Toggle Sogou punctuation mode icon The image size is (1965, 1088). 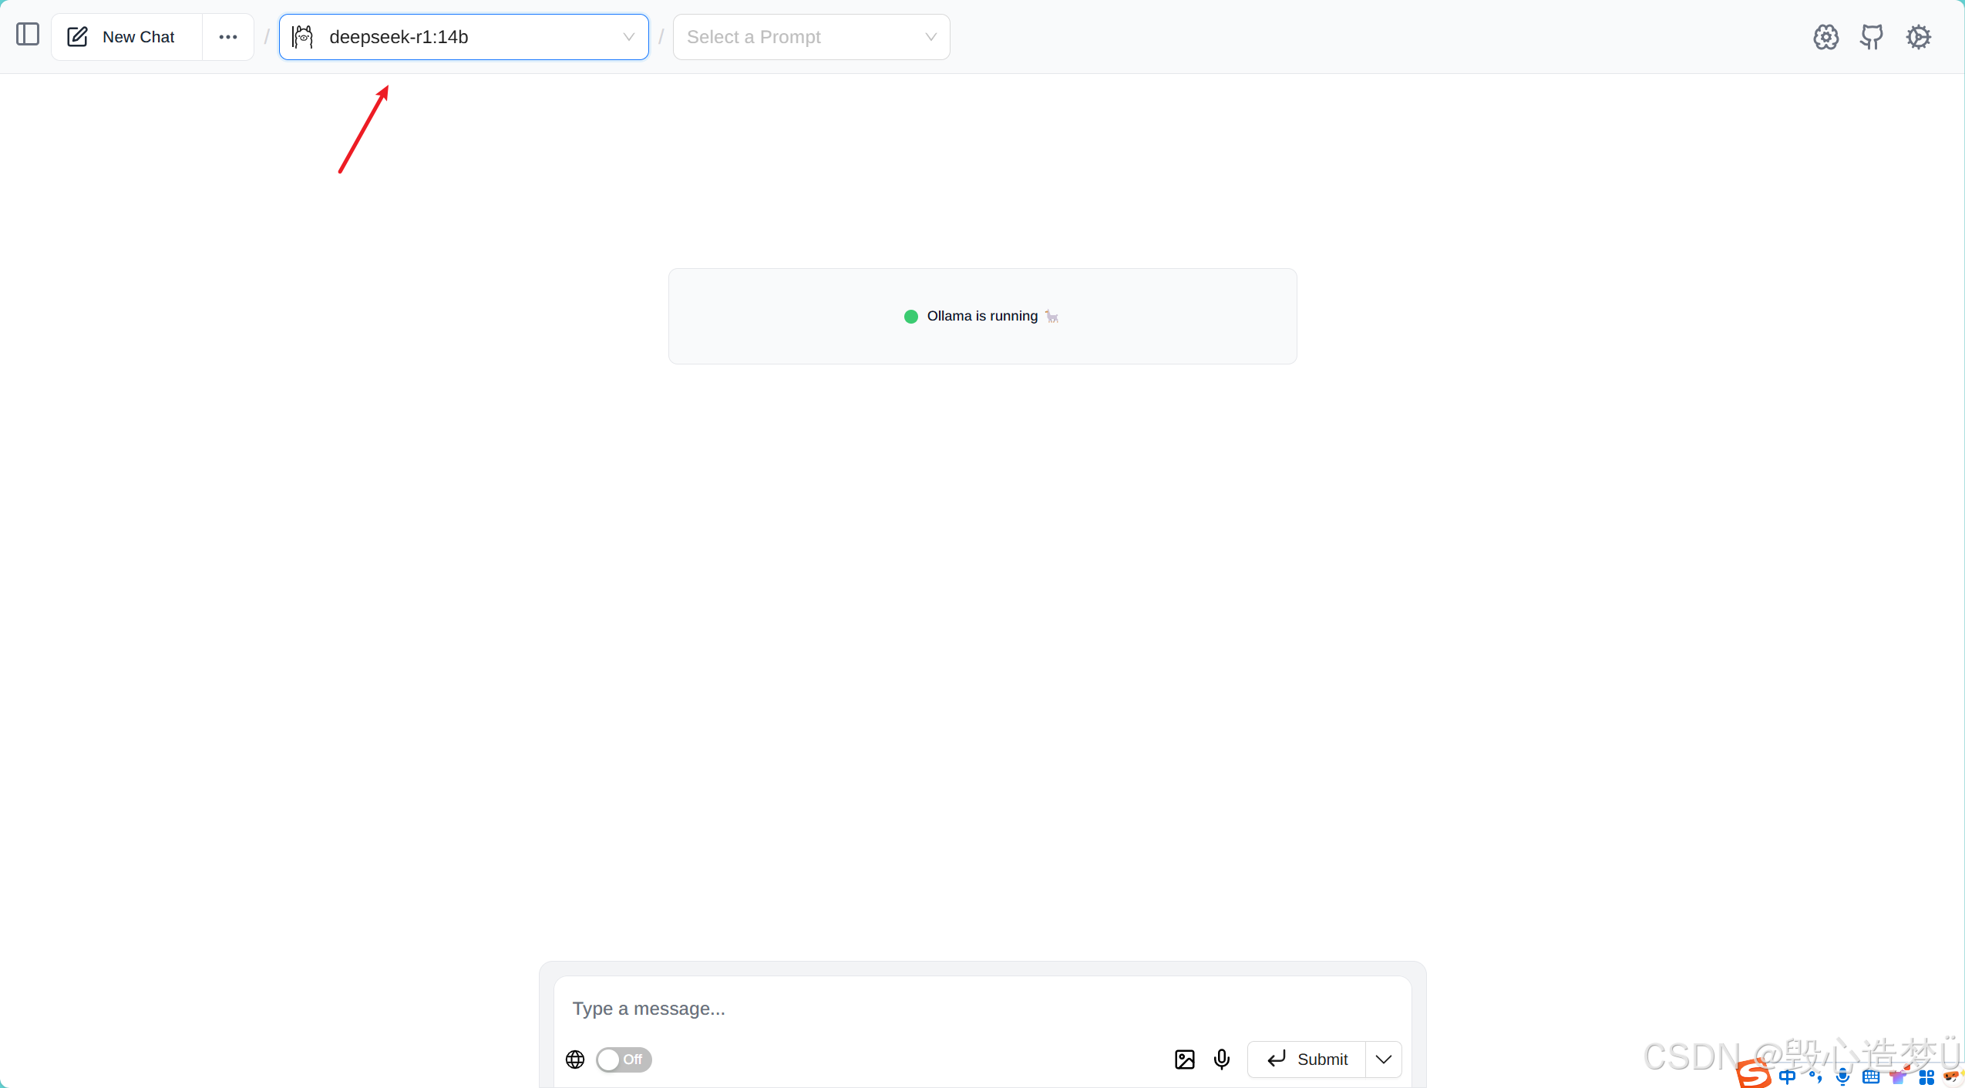pyautogui.click(x=1815, y=1076)
